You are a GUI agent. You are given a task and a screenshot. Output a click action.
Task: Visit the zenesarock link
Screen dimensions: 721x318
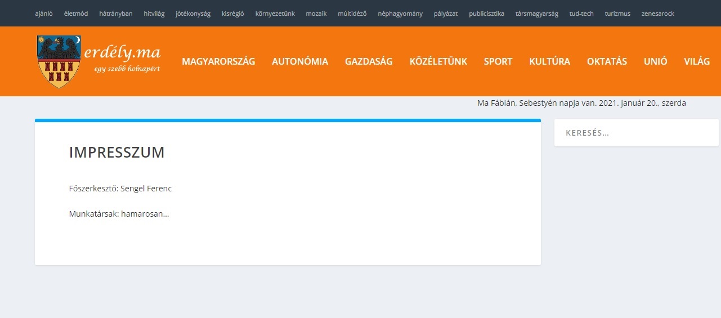[x=657, y=14]
